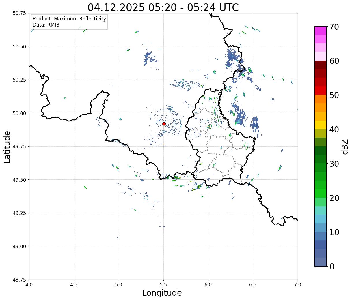The width and height of the screenshot is (352, 300).
Task: Click the latitude tick label 48.75
Action: [x=19, y=280]
